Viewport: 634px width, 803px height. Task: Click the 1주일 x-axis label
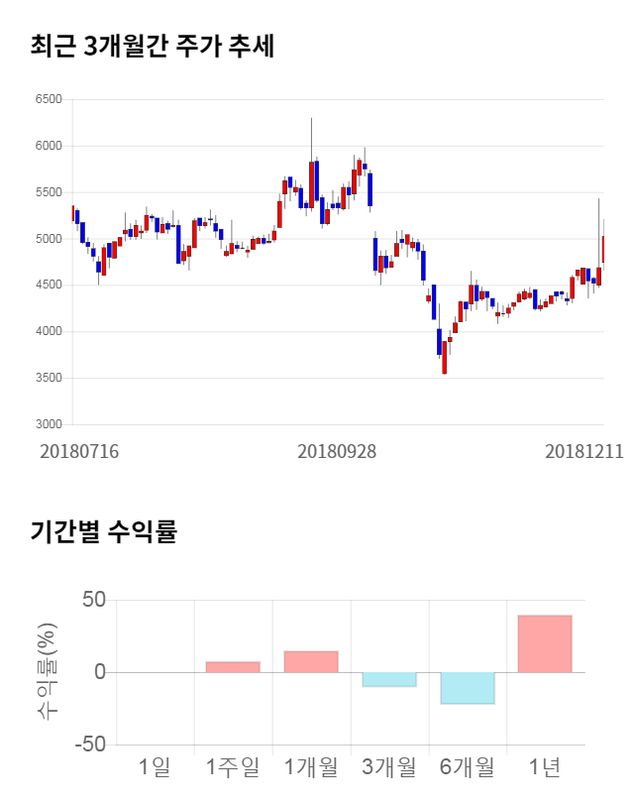pyautogui.click(x=233, y=767)
